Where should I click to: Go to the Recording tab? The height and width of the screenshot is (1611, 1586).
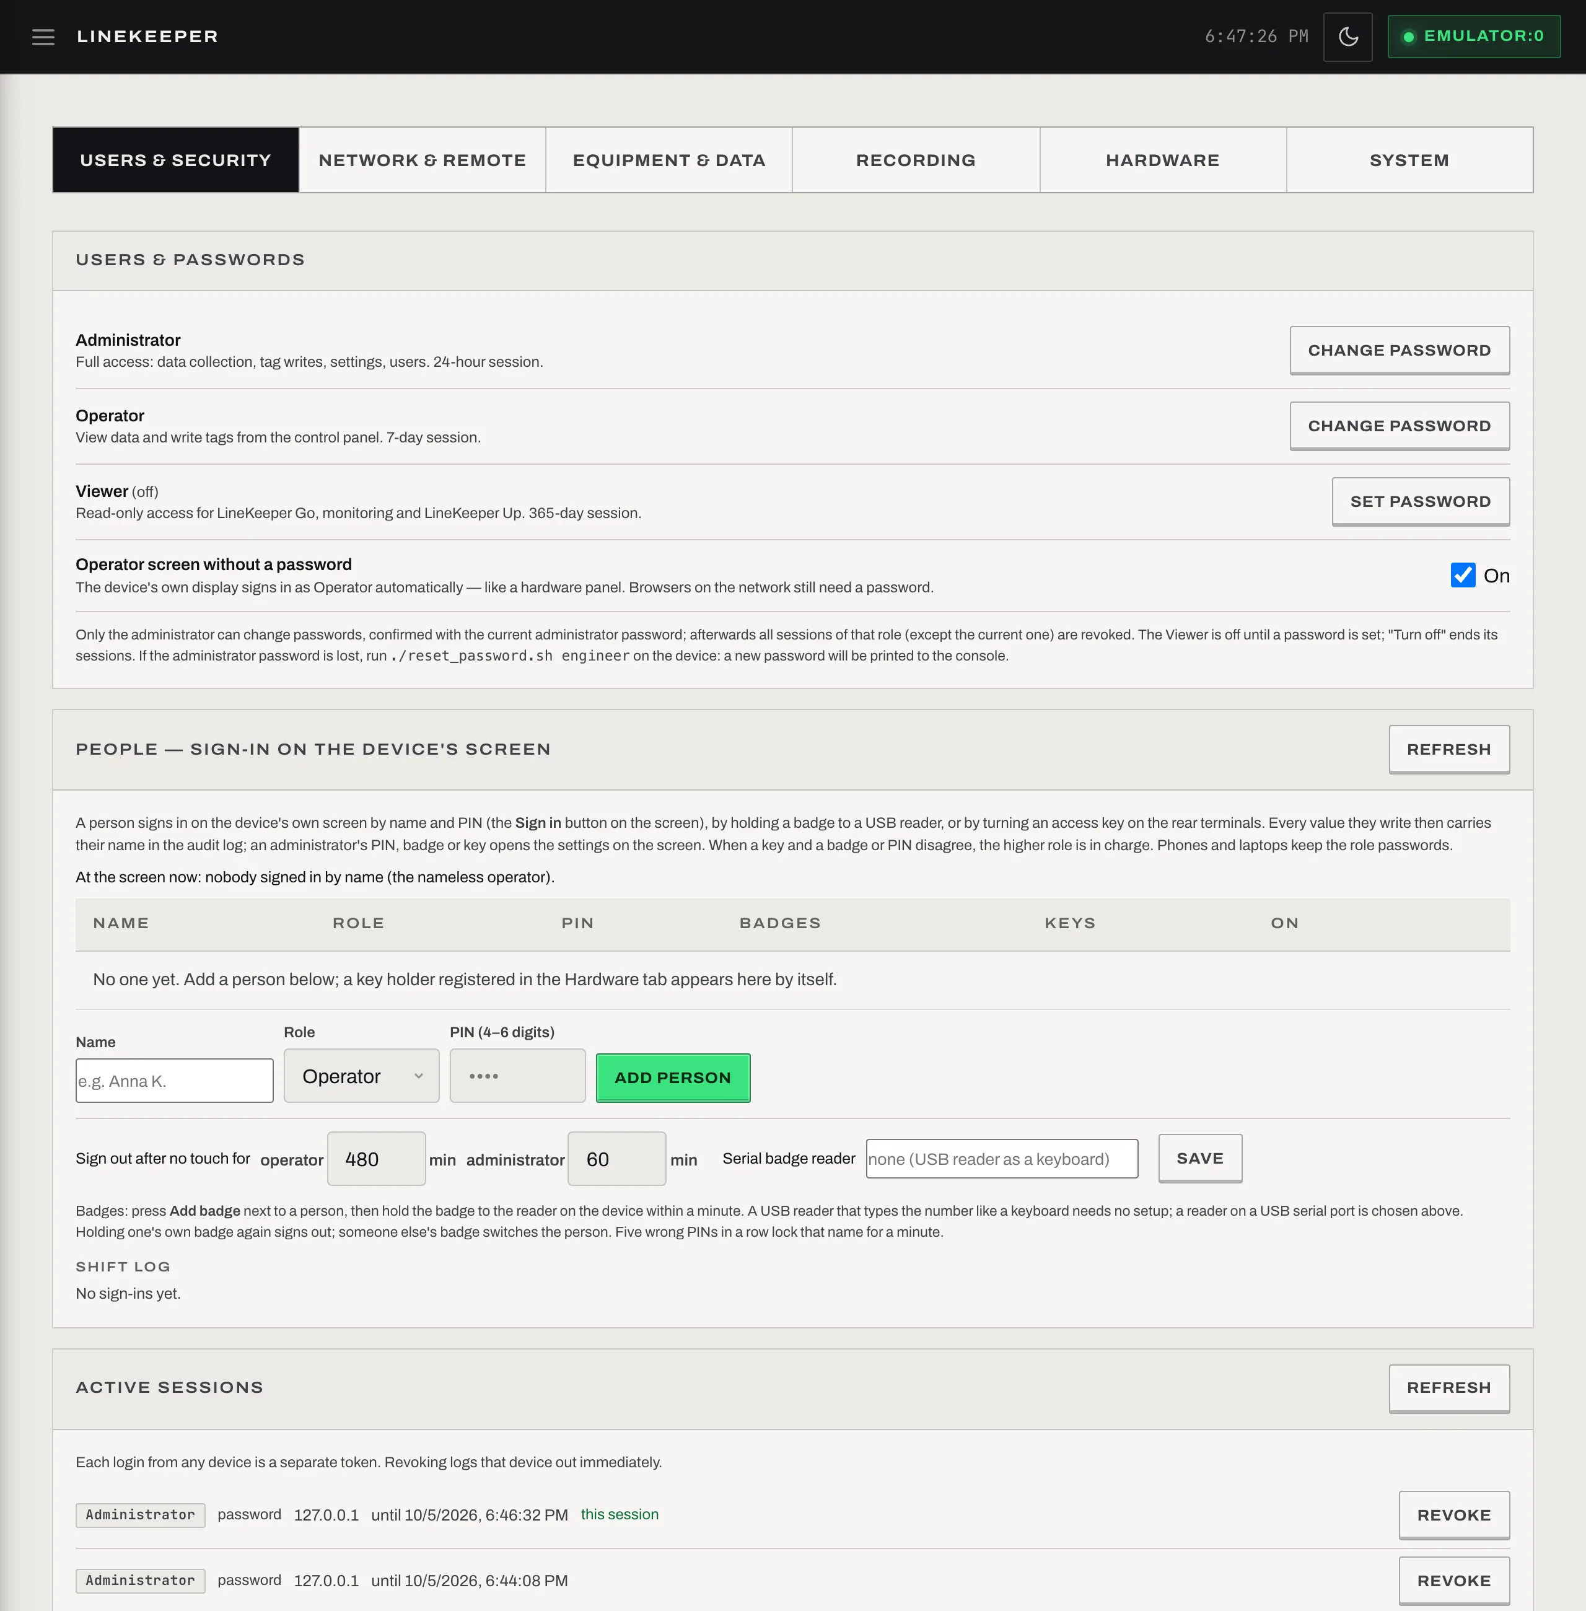pos(916,160)
